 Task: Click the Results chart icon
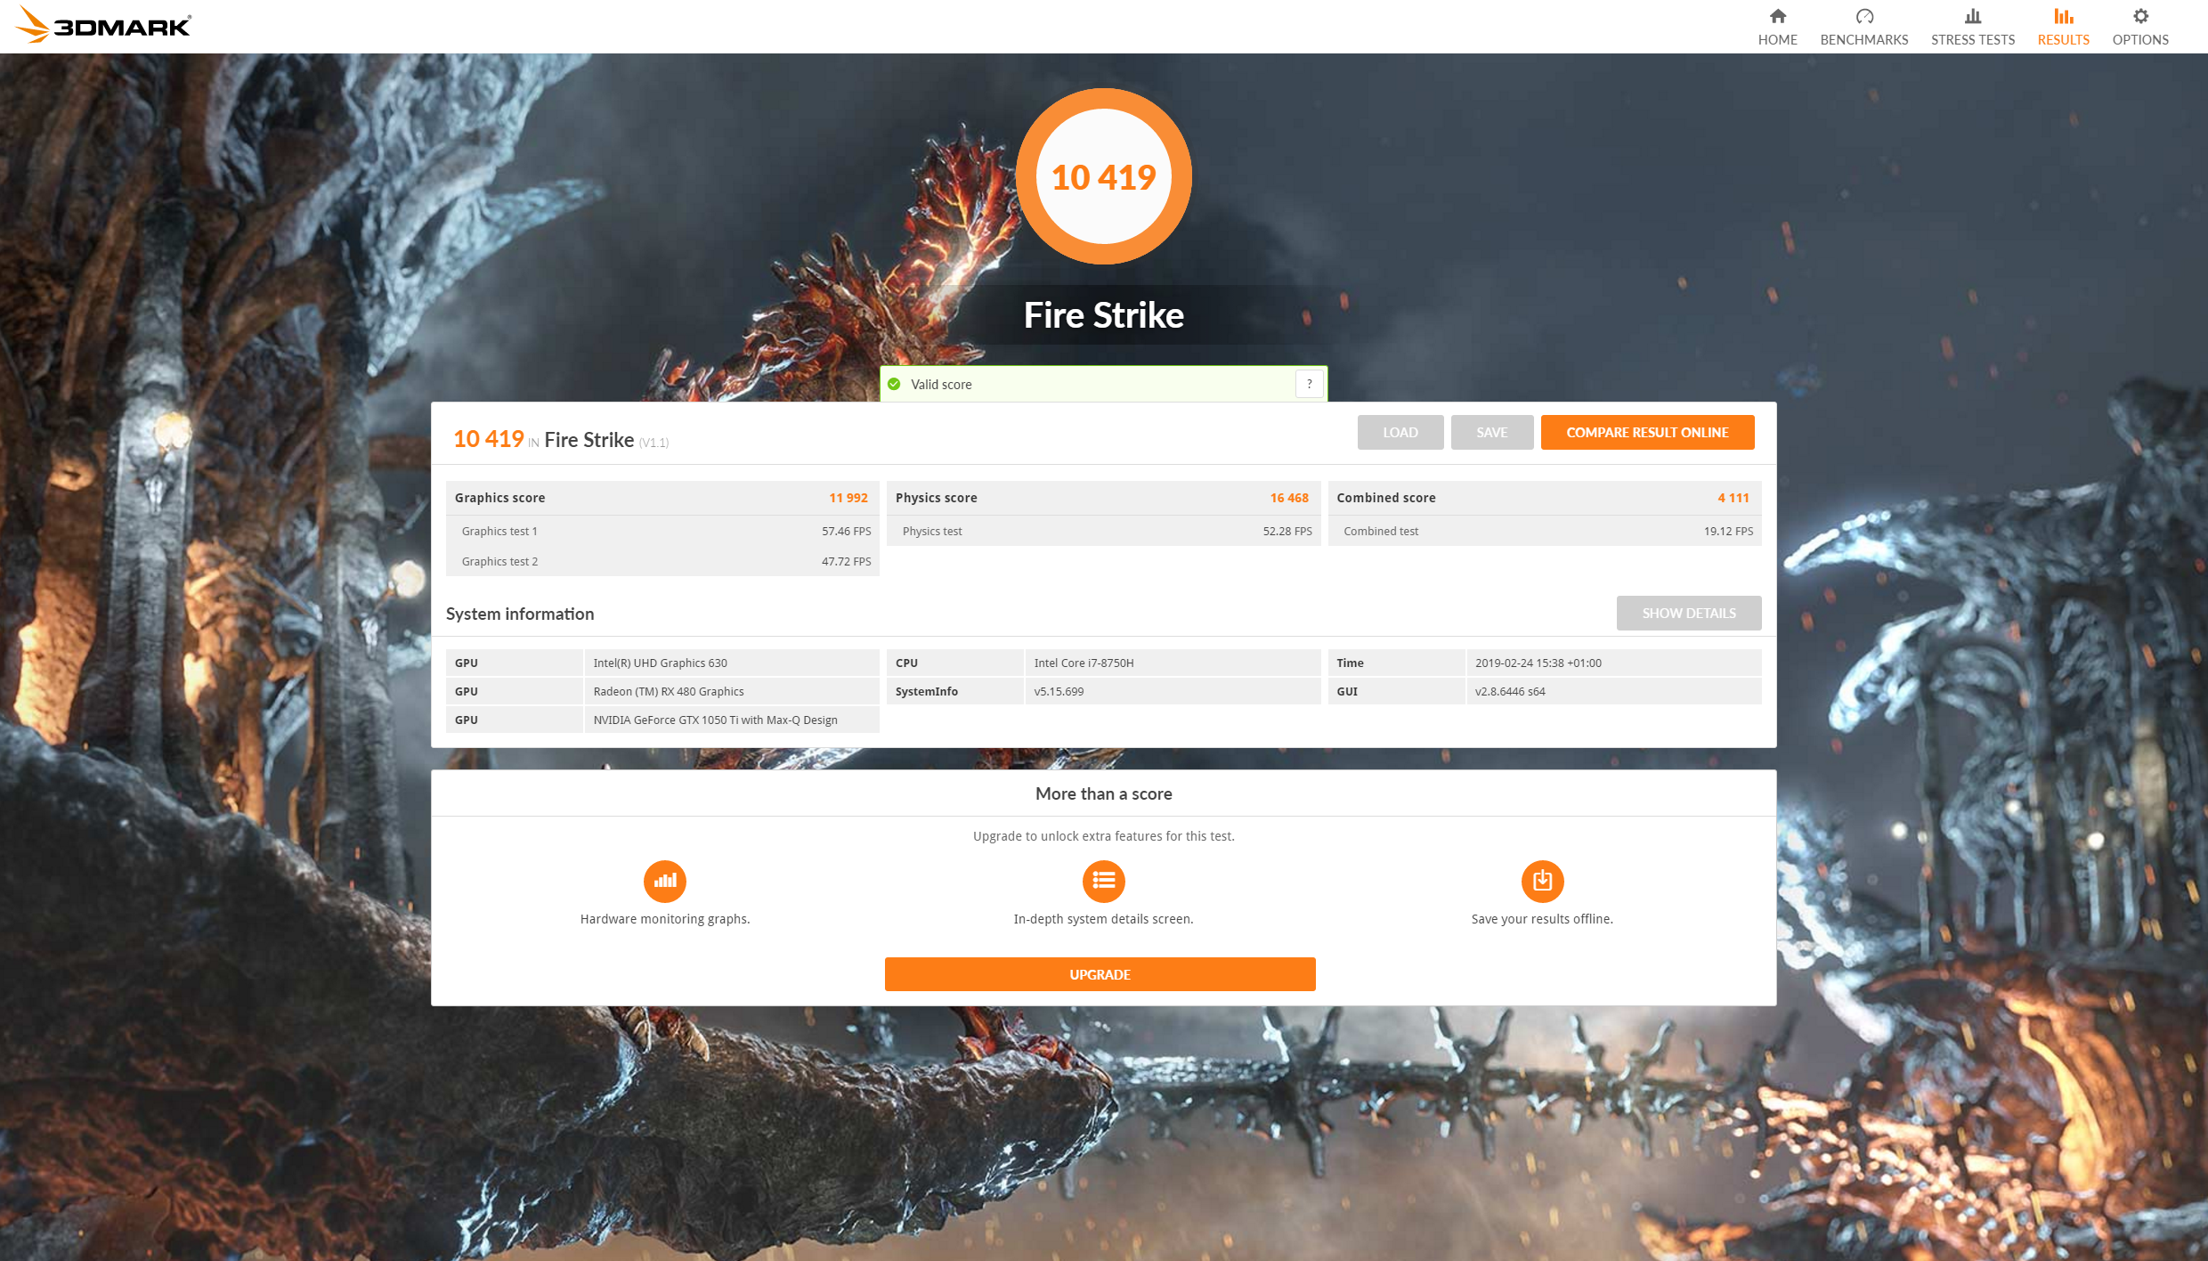point(2063,16)
